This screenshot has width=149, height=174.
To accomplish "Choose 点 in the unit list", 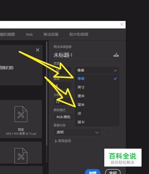I will pyautogui.click(x=97, y=113).
